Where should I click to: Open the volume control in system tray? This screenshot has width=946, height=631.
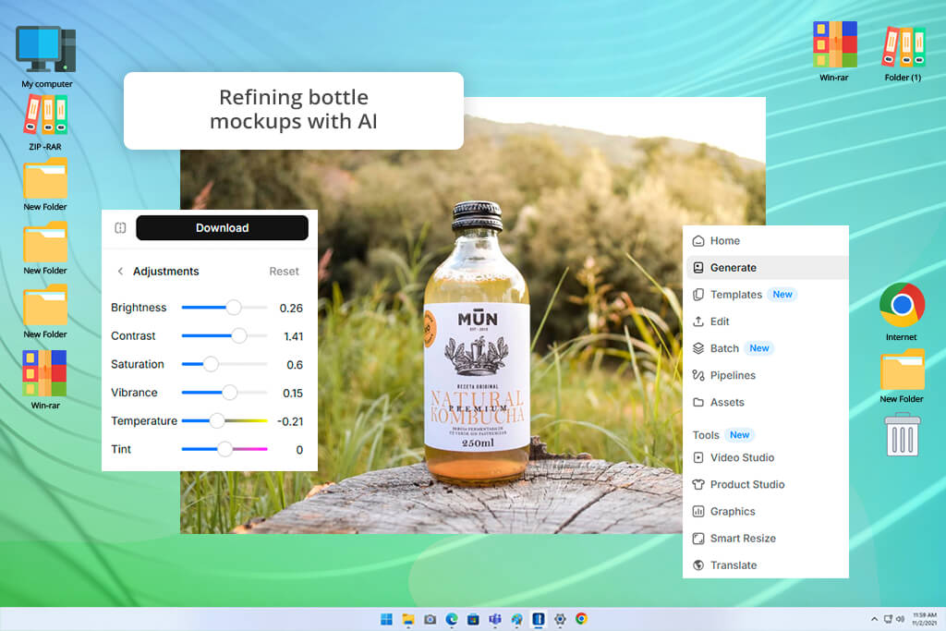(900, 619)
